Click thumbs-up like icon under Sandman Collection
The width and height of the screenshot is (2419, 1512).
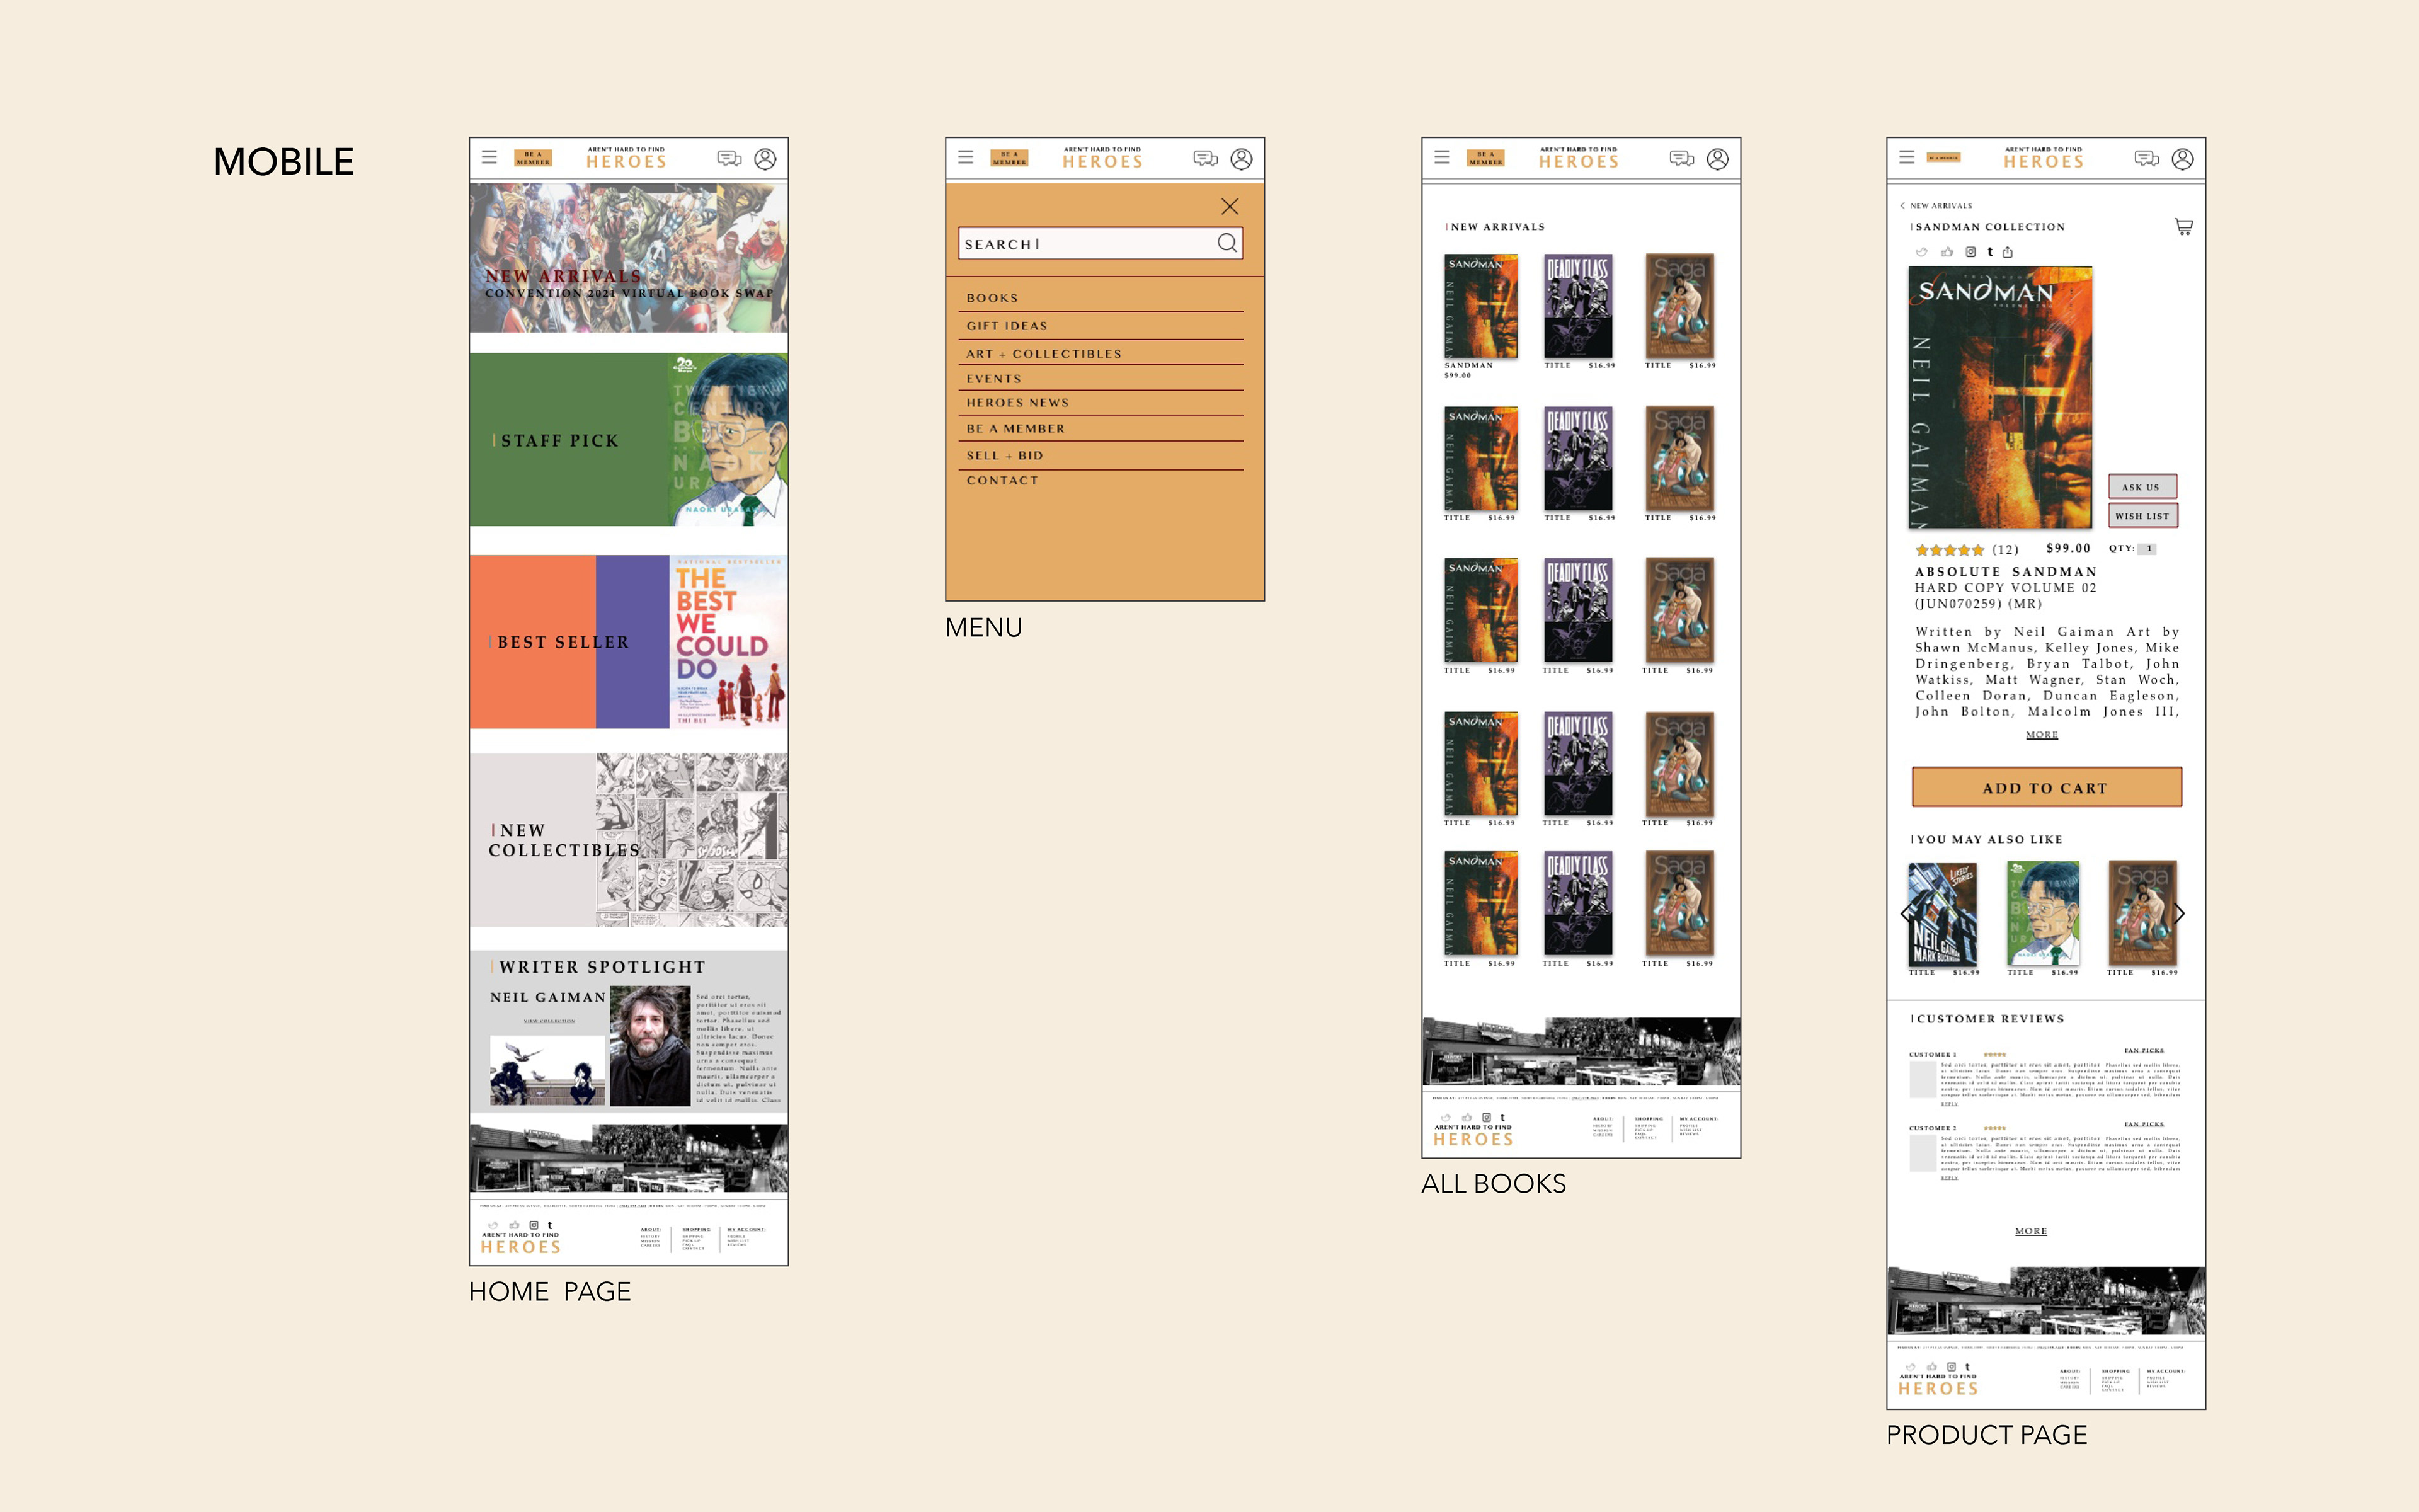pyautogui.click(x=1946, y=252)
